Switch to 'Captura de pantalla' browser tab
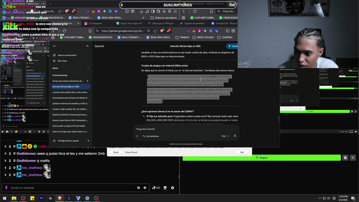 193,23
